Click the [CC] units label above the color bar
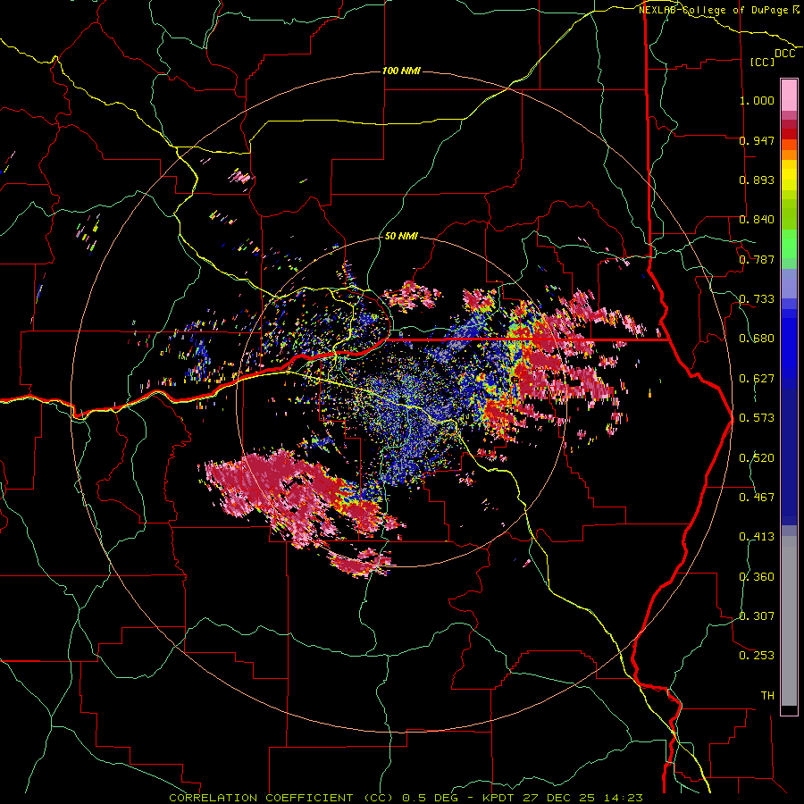Image resolution: width=804 pixels, height=804 pixels. click(x=763, y=62)
